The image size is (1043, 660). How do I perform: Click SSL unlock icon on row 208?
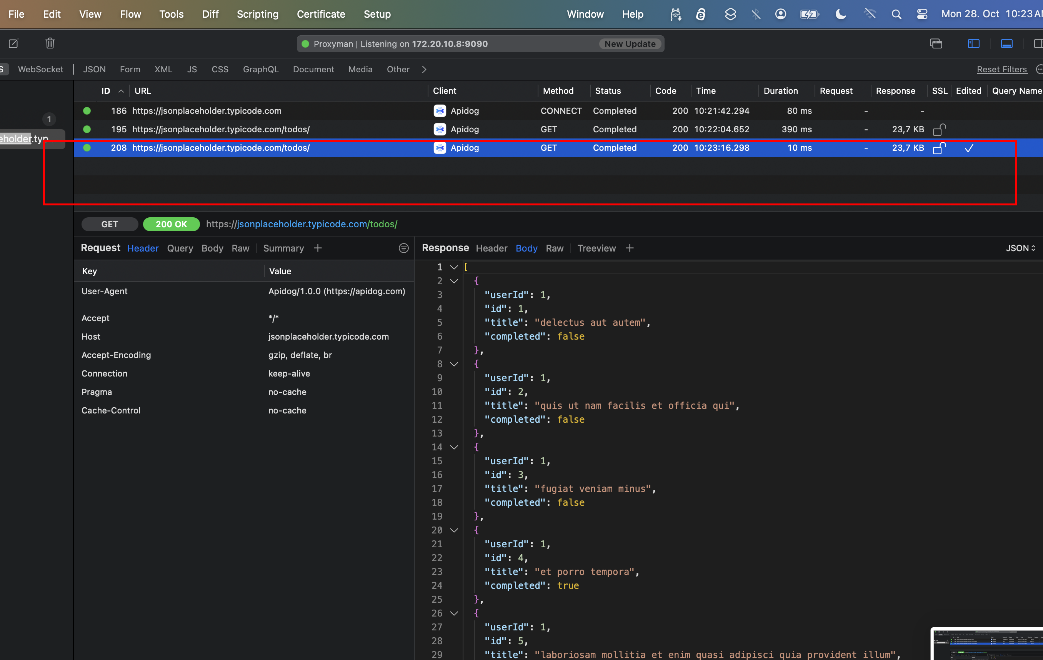coord(939,148)
